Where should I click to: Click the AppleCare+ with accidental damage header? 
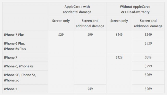[77, 9]
